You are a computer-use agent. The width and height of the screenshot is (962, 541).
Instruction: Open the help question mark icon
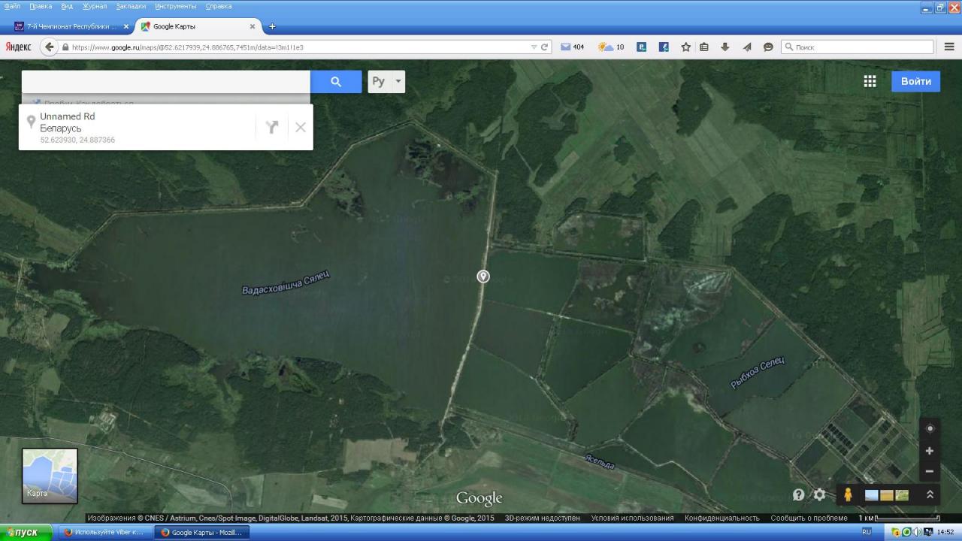(798, 494)
